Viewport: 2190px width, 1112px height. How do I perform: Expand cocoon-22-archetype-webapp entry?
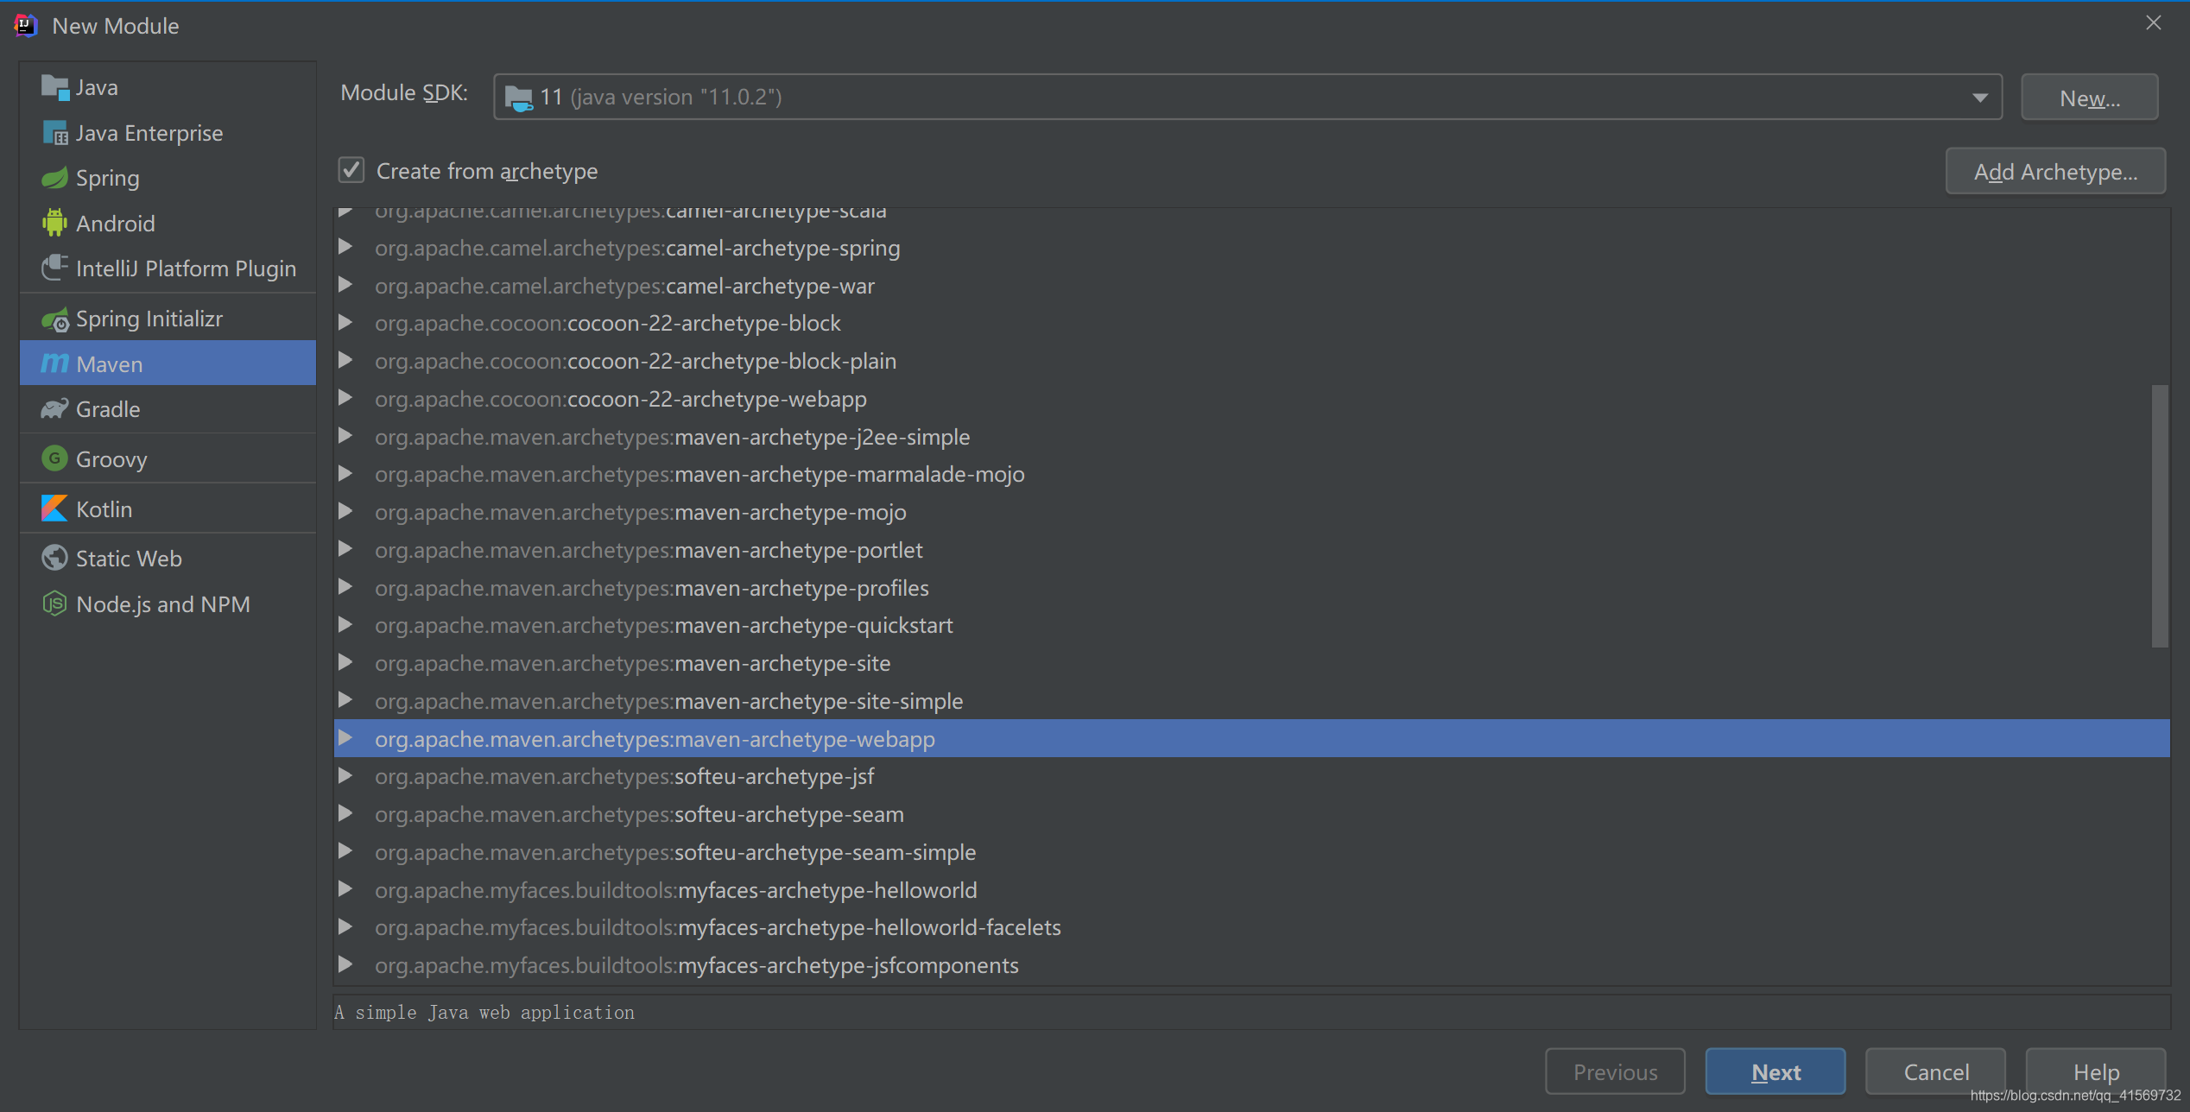[345, 398]
